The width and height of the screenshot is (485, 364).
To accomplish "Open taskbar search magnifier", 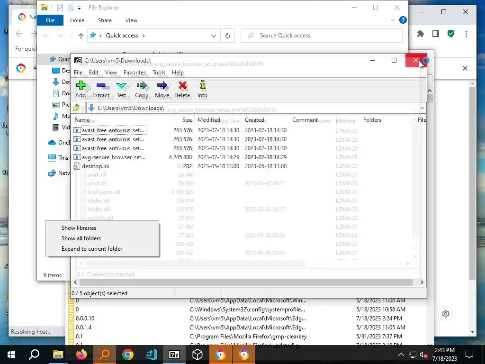I will point(34,355).
